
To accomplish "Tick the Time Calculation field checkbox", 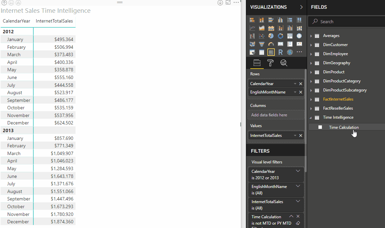I will point(320,127).
